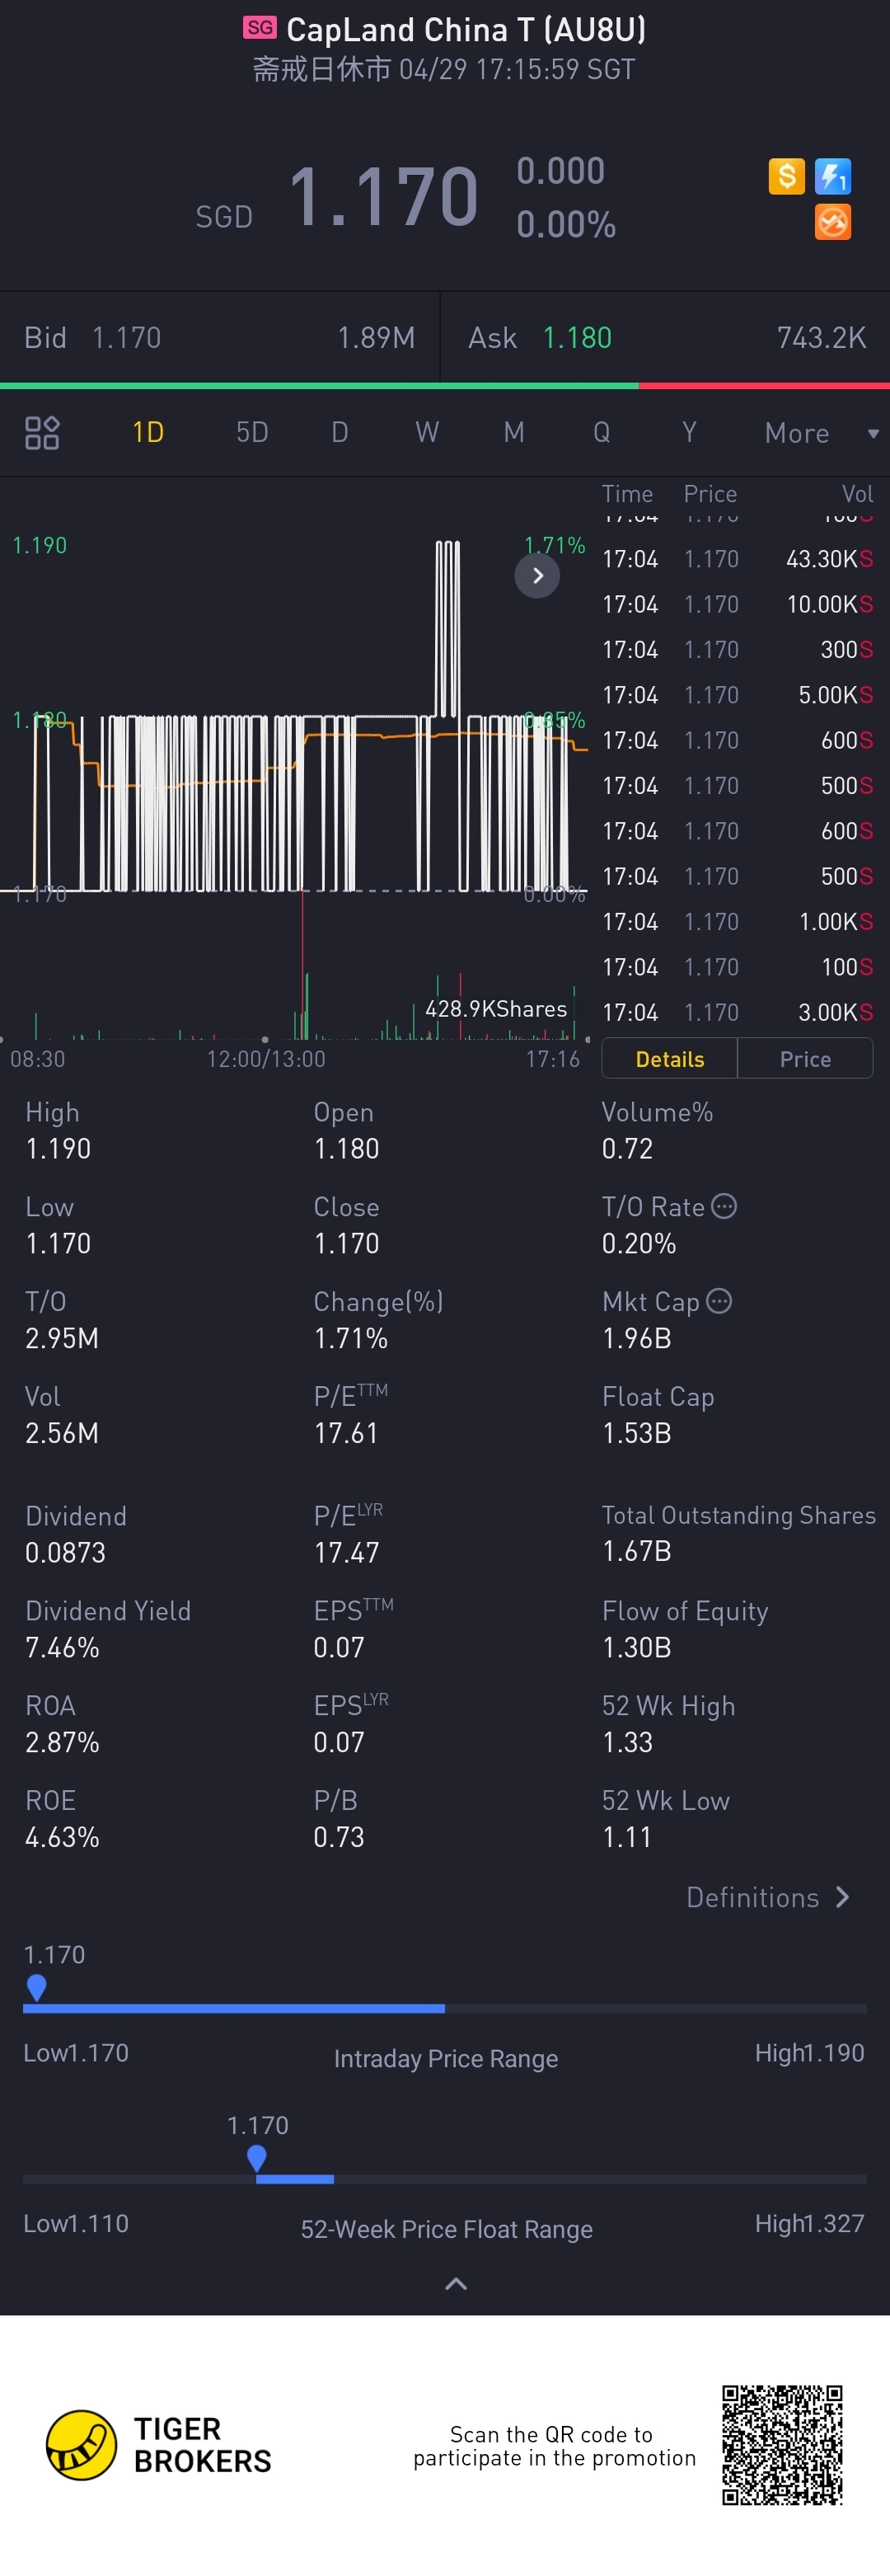The height and width of the screenshot is (2576, 890).
Task: Click the arrow button on the chart
Action: (537, 575)
